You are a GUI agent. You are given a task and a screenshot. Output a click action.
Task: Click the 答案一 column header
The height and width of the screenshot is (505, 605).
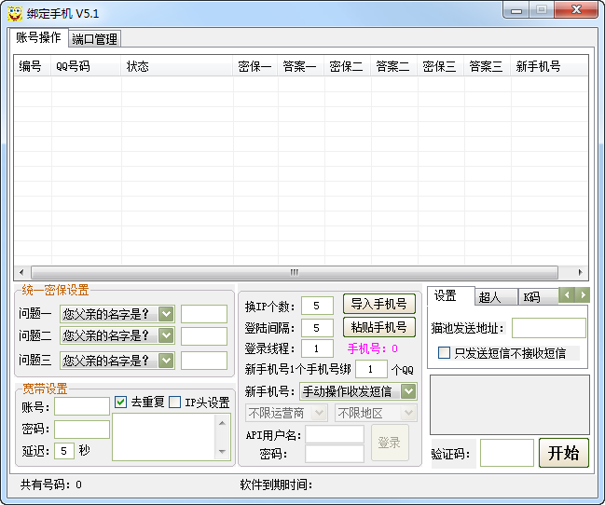point(301,66)
